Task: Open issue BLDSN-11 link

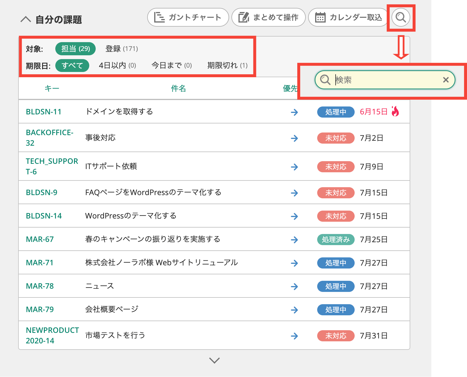Action: [x=44, y=112]
